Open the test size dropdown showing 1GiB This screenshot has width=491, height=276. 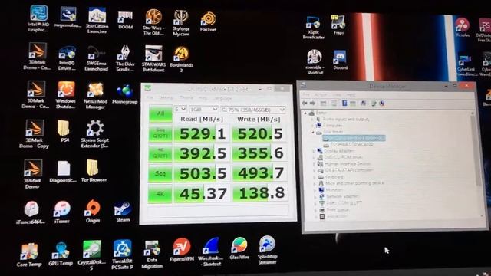(203, 110)
